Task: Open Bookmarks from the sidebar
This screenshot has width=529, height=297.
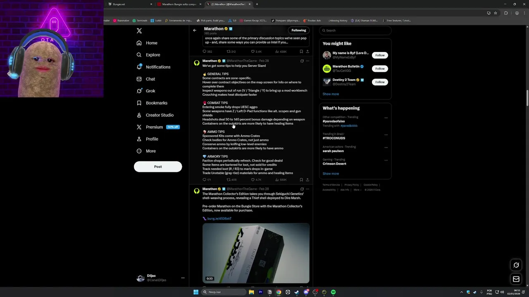Action: (152, 103)
